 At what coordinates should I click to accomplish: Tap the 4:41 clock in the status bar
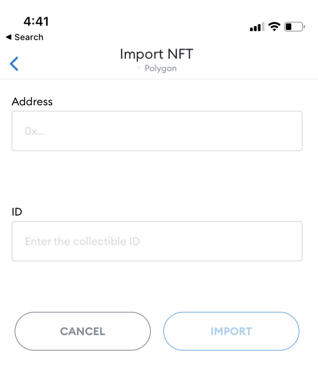point(36,22)
